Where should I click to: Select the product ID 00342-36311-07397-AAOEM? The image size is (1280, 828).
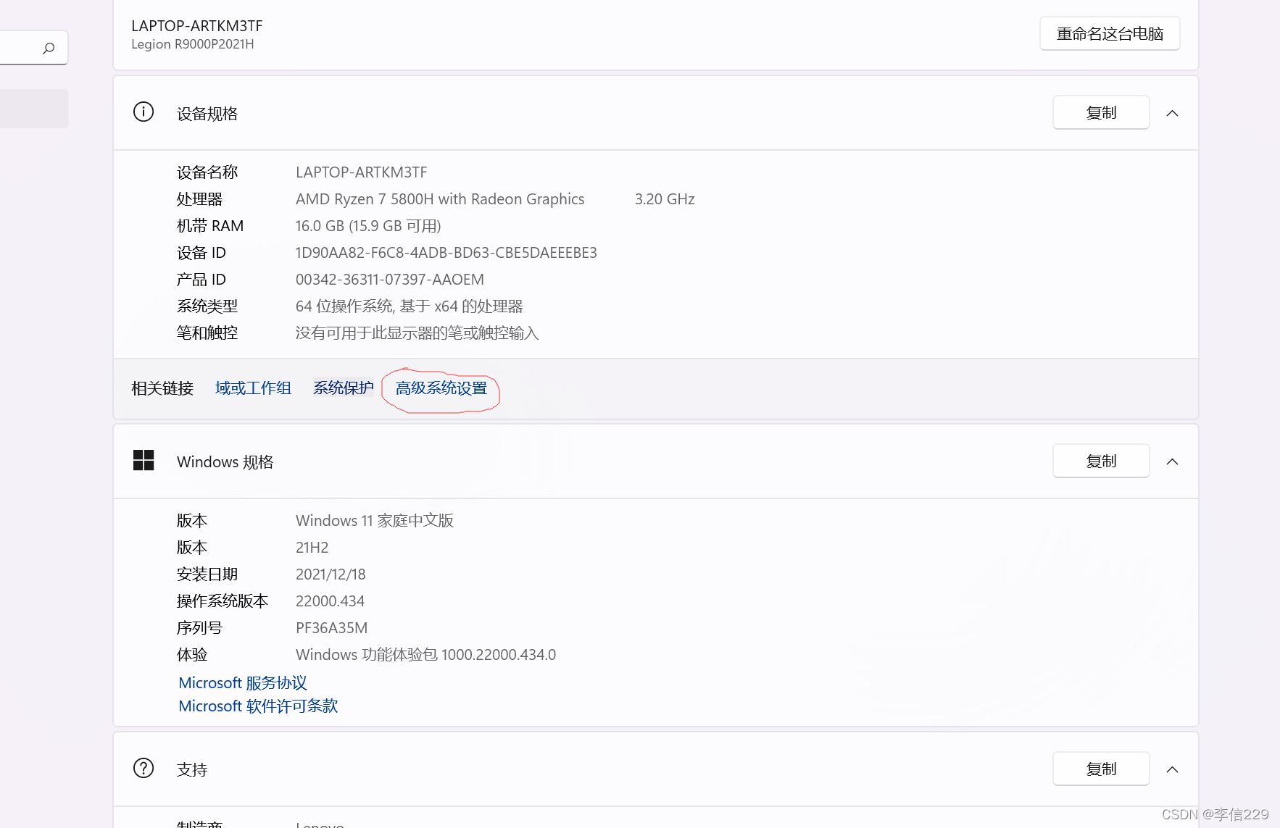[389, 280]
